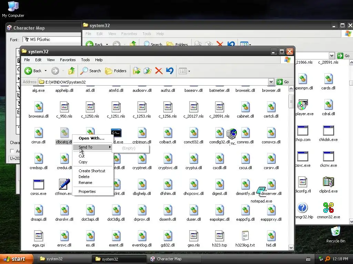This screenshot has height=264, width=353.
Task: Click the scroll-up arrow in the front window scrollbar
Action: point(291,89)
